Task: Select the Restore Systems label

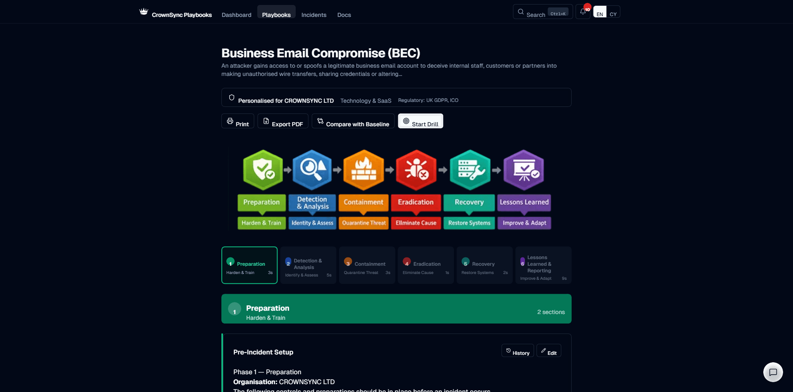Action: click(x=469, y=223)
